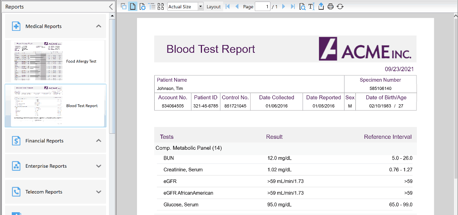Collapse the Reports side panel
Image resolution: width=458 pixels, height=215 pixels.
(111, 7)
